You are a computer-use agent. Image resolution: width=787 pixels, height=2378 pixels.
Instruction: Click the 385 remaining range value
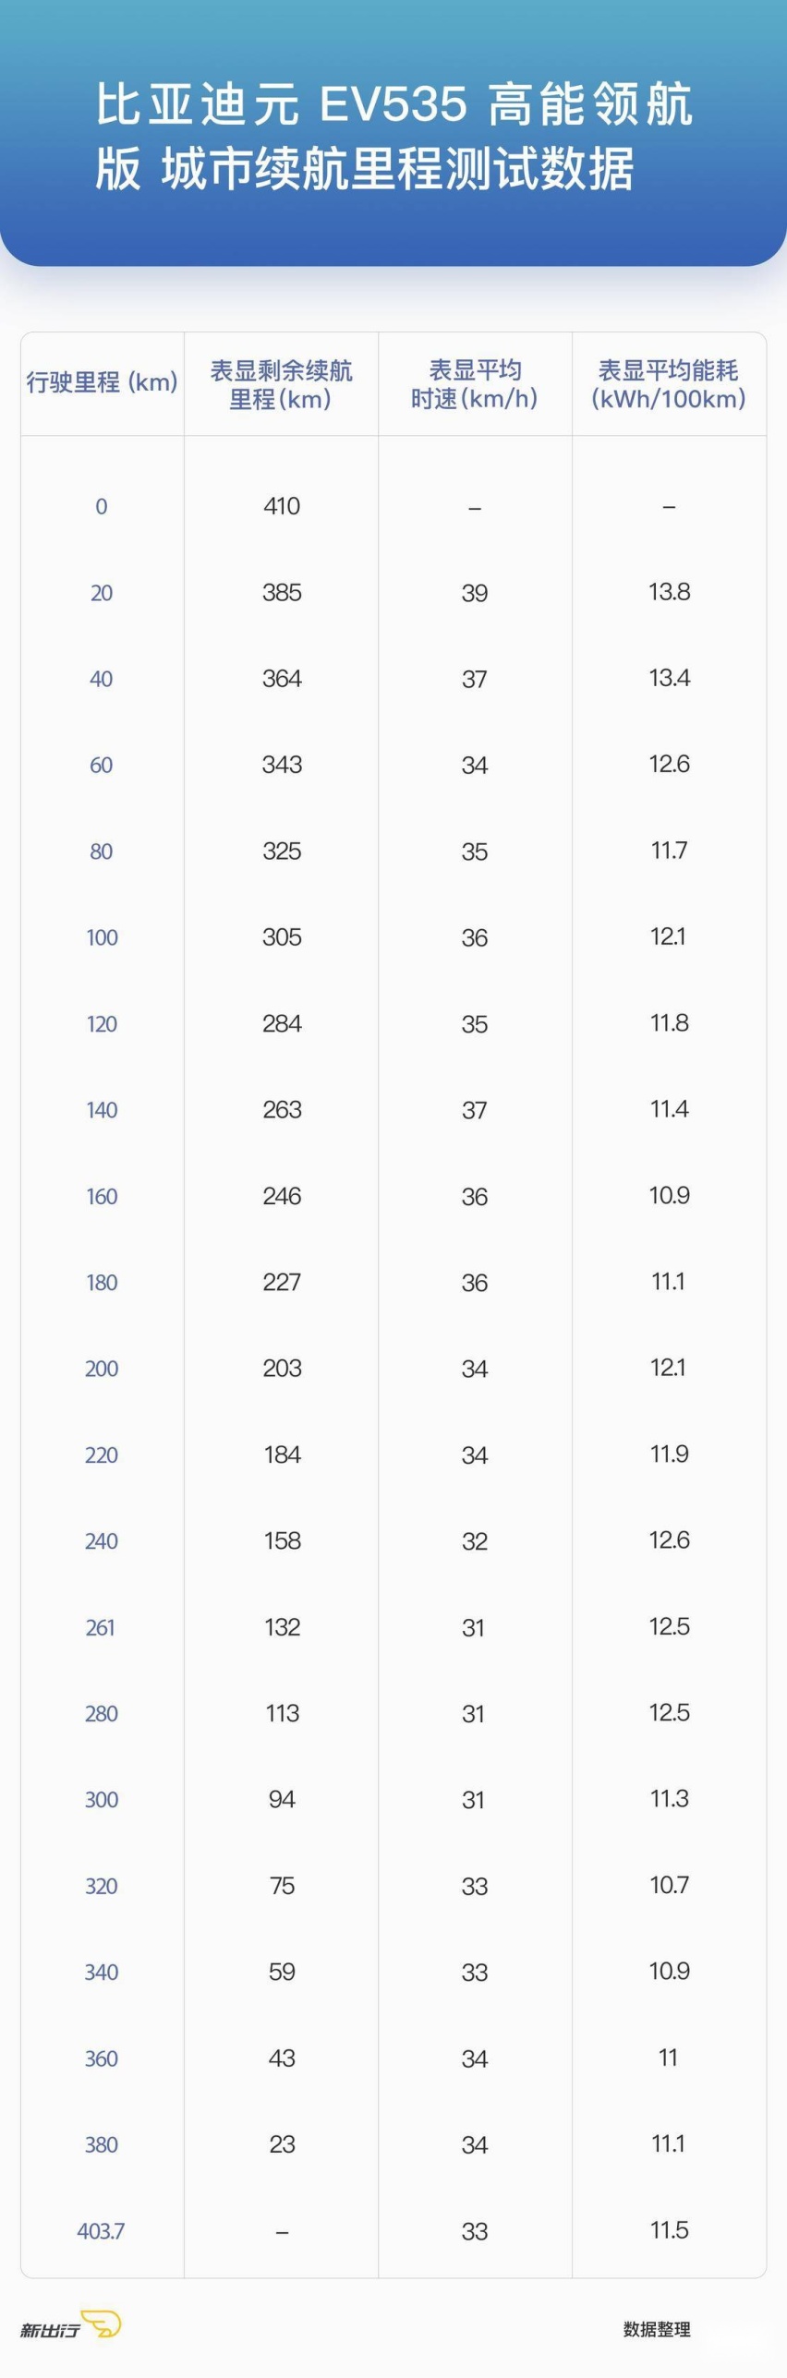(x=282, y=592)
